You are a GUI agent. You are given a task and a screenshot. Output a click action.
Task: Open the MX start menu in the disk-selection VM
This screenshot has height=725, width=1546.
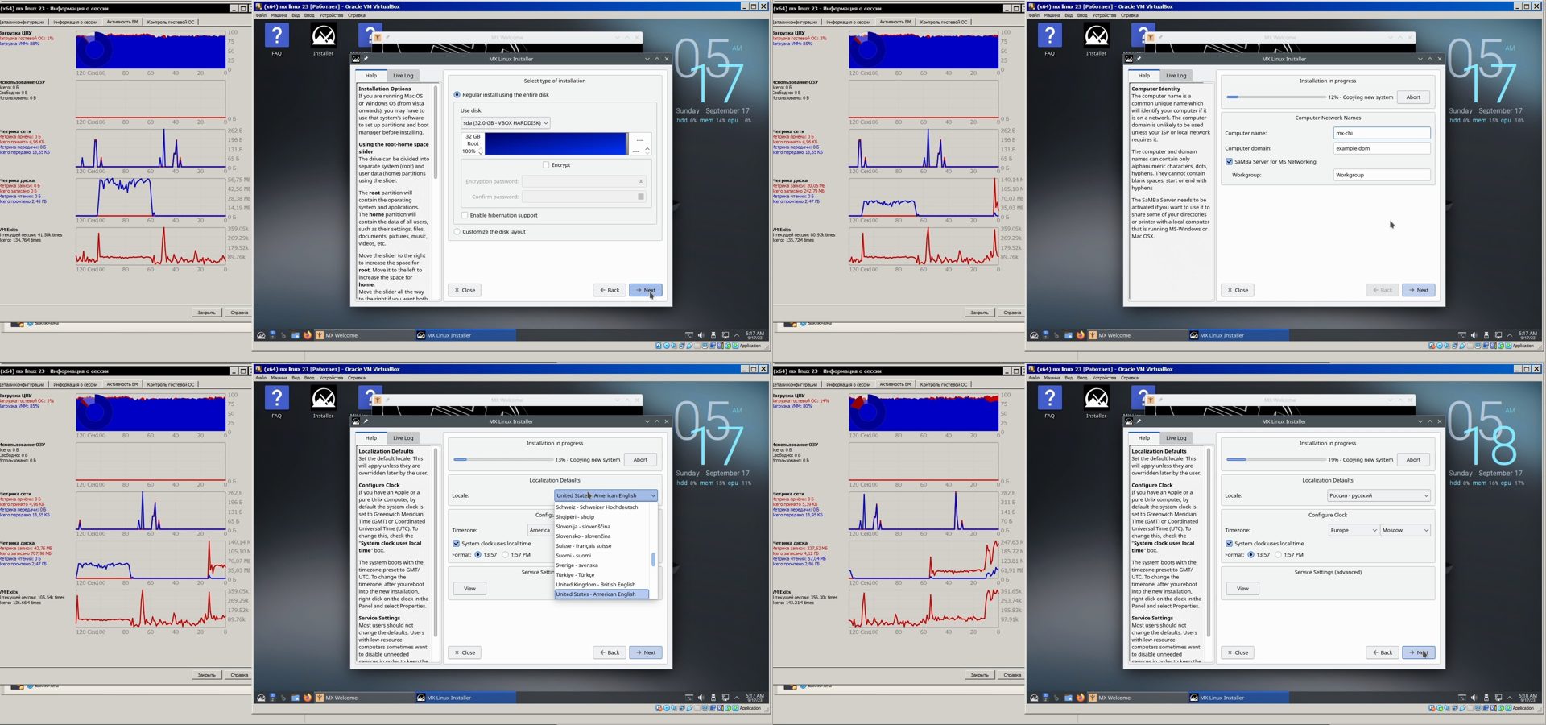(261, 335)
